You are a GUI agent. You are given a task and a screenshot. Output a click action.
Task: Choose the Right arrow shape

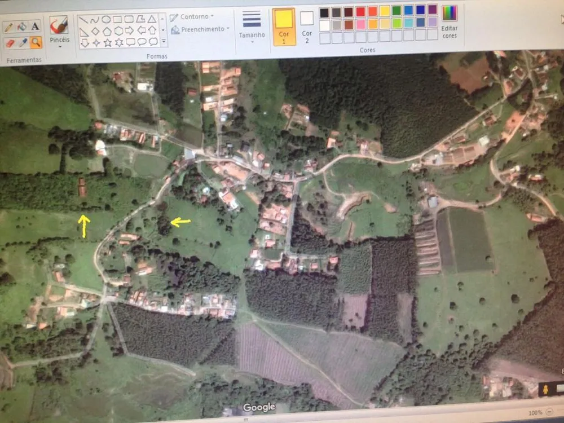(130, 30)
